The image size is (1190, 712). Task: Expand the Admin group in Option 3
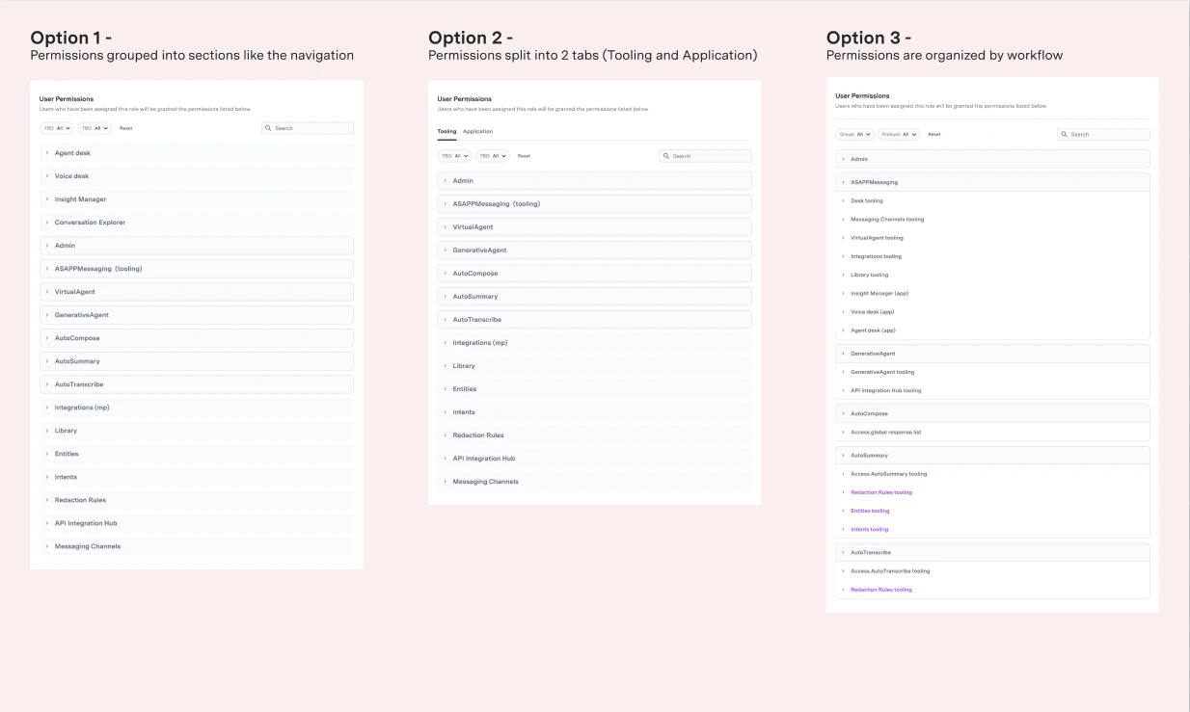click(992, 159)
